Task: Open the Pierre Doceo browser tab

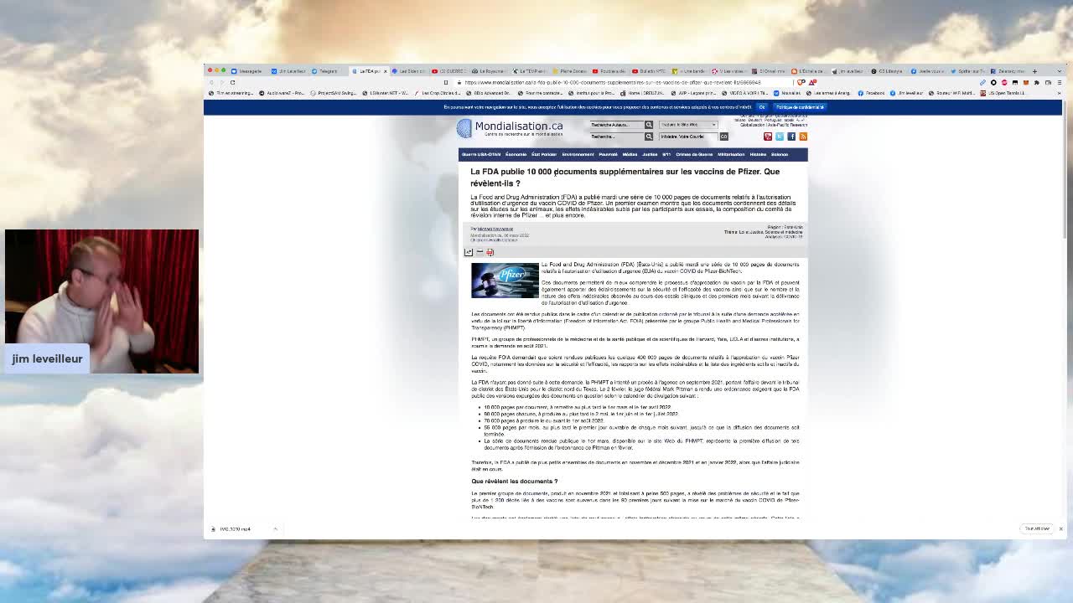Action: 568,71
